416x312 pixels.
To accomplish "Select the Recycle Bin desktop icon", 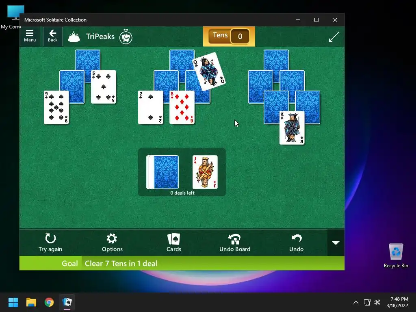I will pyautogui.click(x=396, y=256).
